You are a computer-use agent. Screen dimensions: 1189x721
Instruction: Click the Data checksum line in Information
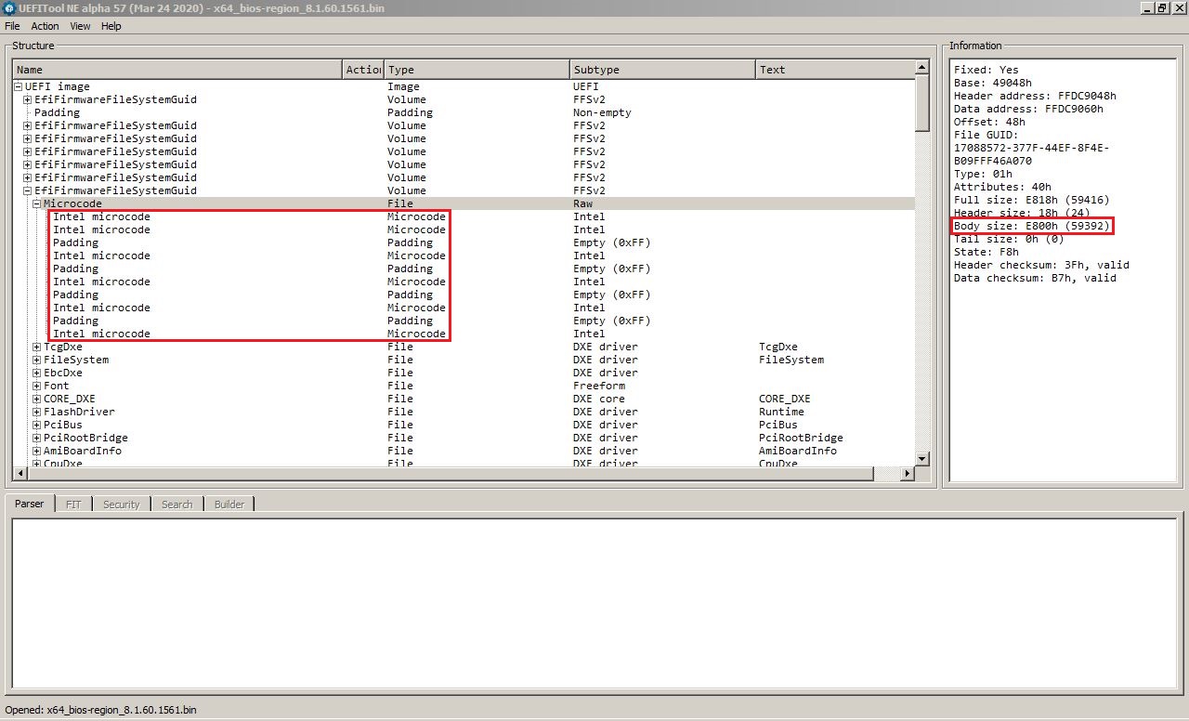coord(1035,278)
